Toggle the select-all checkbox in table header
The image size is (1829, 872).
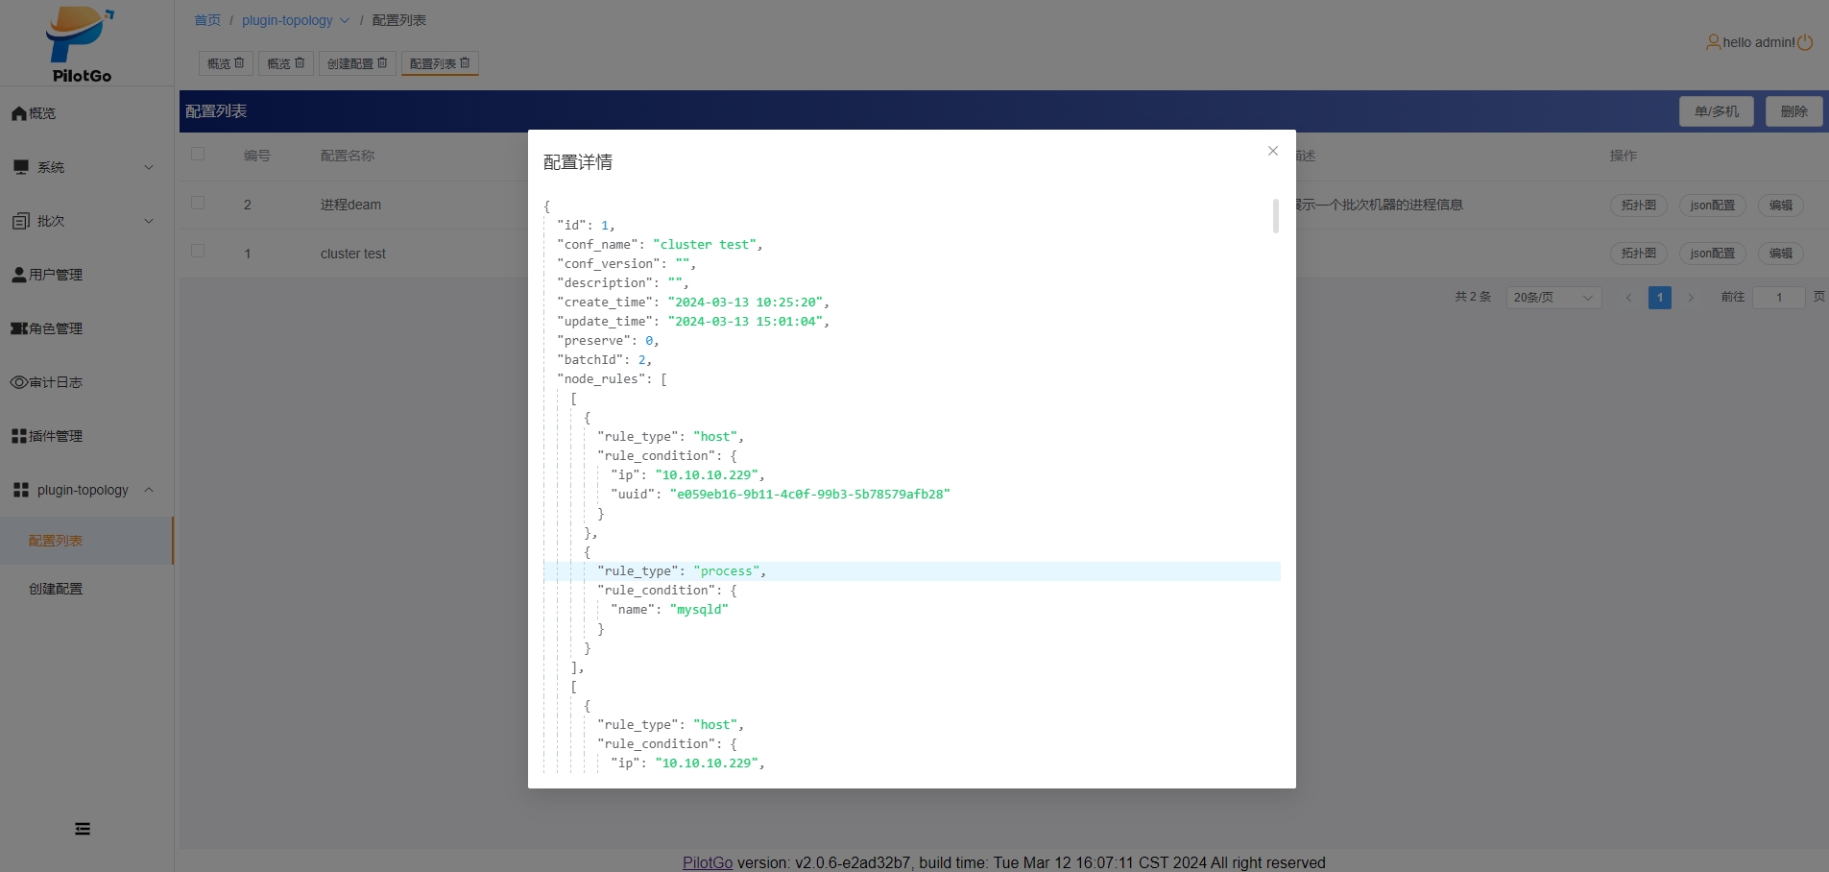tap(198, 154)
